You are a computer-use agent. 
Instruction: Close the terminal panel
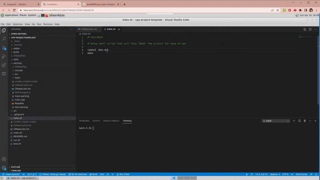coord(315,121)
